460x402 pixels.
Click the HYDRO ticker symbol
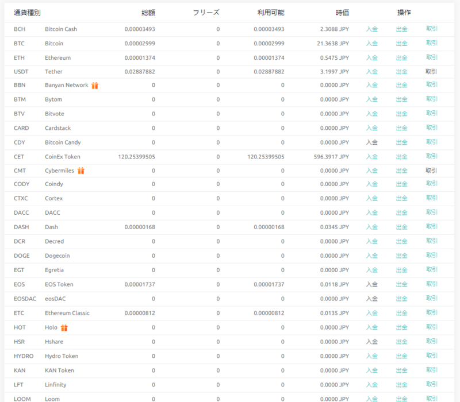point(24,356)
